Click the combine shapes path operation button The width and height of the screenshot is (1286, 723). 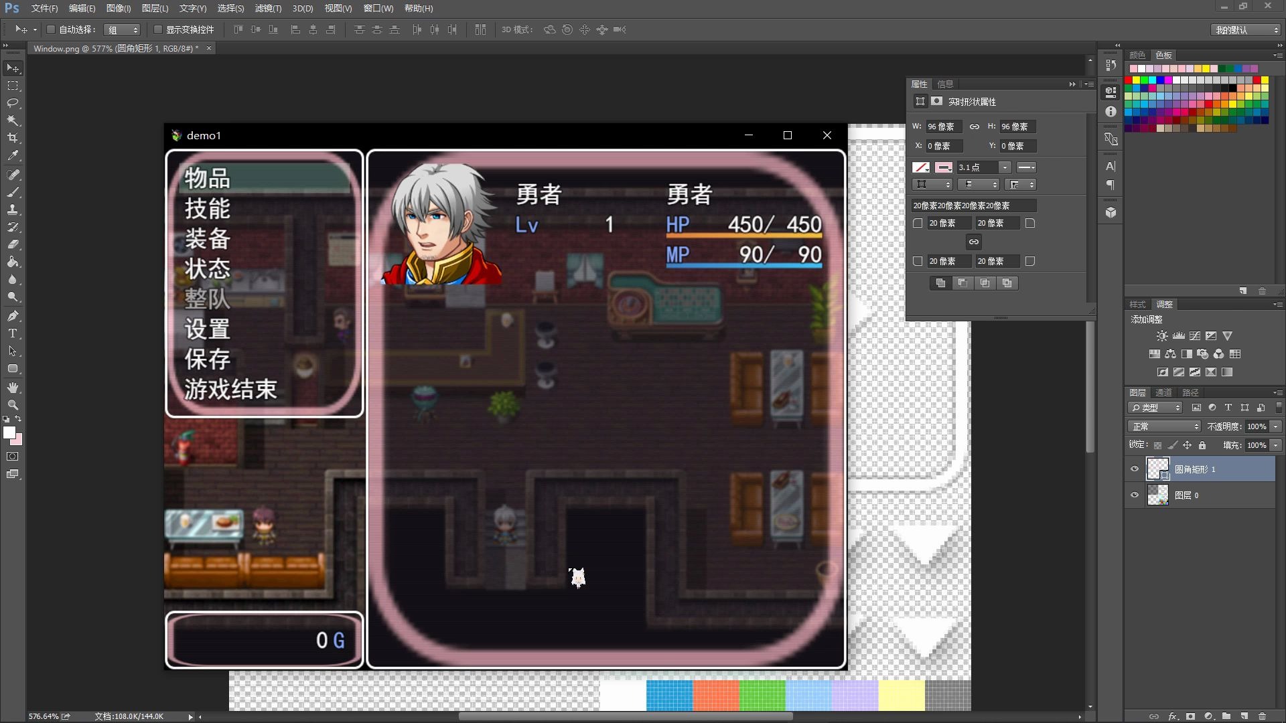click(x=940, y=283)
